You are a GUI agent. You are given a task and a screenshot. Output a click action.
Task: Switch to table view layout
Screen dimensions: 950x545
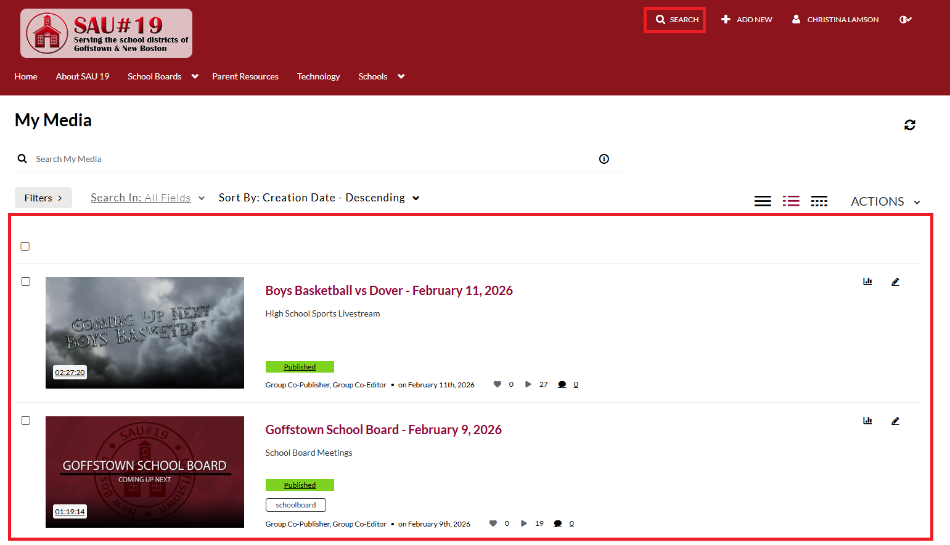point(819,201)
